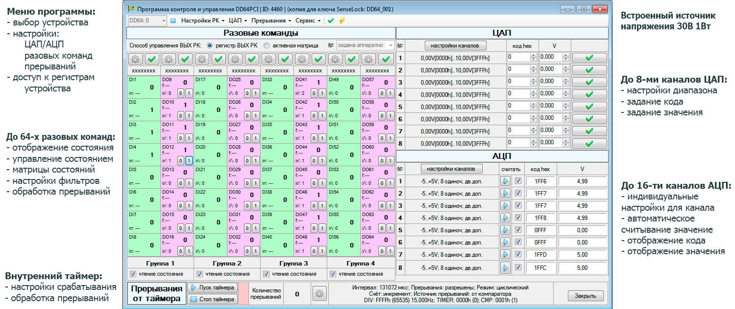Apply ЦАП channel 1 value with green checkmark
The image size is (735, 309).
(x=589, y=57)
